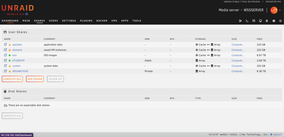Open the manual link in footer
The width and height of the screenshot is (284, 137).
[x=278, y=134]
